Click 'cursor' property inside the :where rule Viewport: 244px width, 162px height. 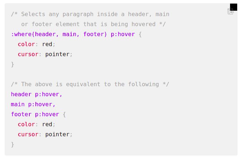point(28,54)
